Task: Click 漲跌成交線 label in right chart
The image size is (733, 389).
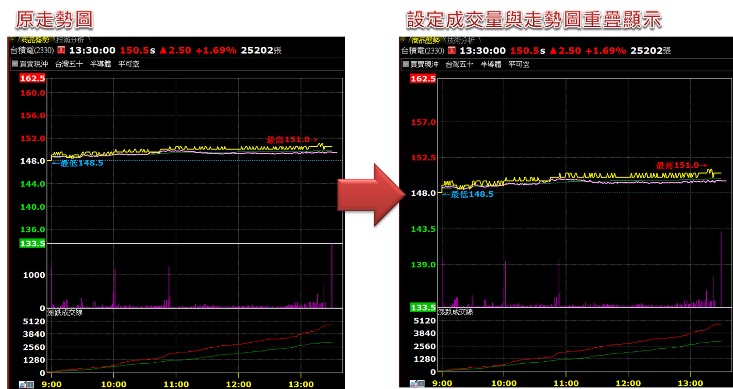Action: point(455,312)
